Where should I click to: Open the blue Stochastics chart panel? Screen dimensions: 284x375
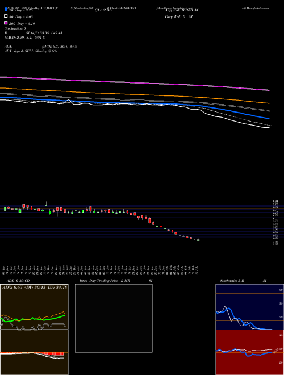pyautogui.click(x=249, y=307)
